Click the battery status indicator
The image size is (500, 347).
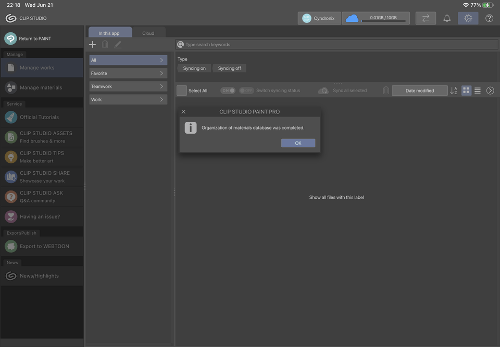tap(488, 5)
